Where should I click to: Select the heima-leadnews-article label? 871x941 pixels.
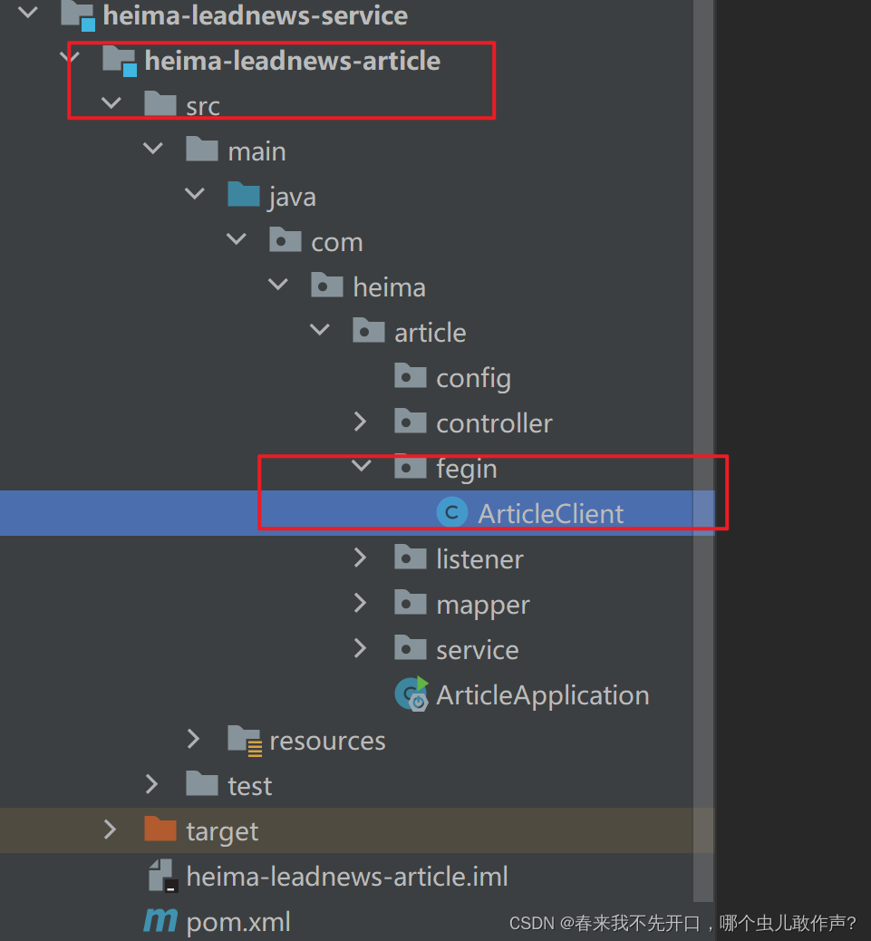292,62
